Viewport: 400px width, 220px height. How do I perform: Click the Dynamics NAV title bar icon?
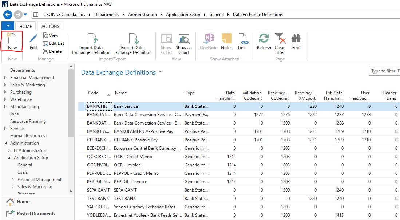(5, 4)
